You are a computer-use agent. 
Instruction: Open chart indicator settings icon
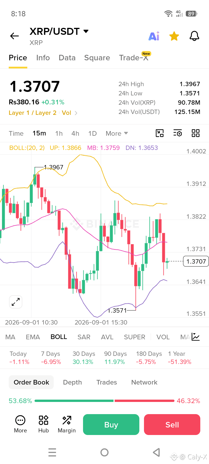point(177,133)
